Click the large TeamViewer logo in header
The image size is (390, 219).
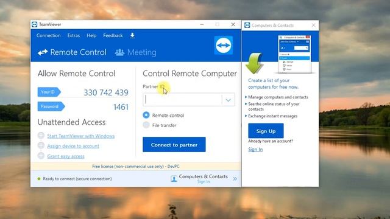click(224, 45)
